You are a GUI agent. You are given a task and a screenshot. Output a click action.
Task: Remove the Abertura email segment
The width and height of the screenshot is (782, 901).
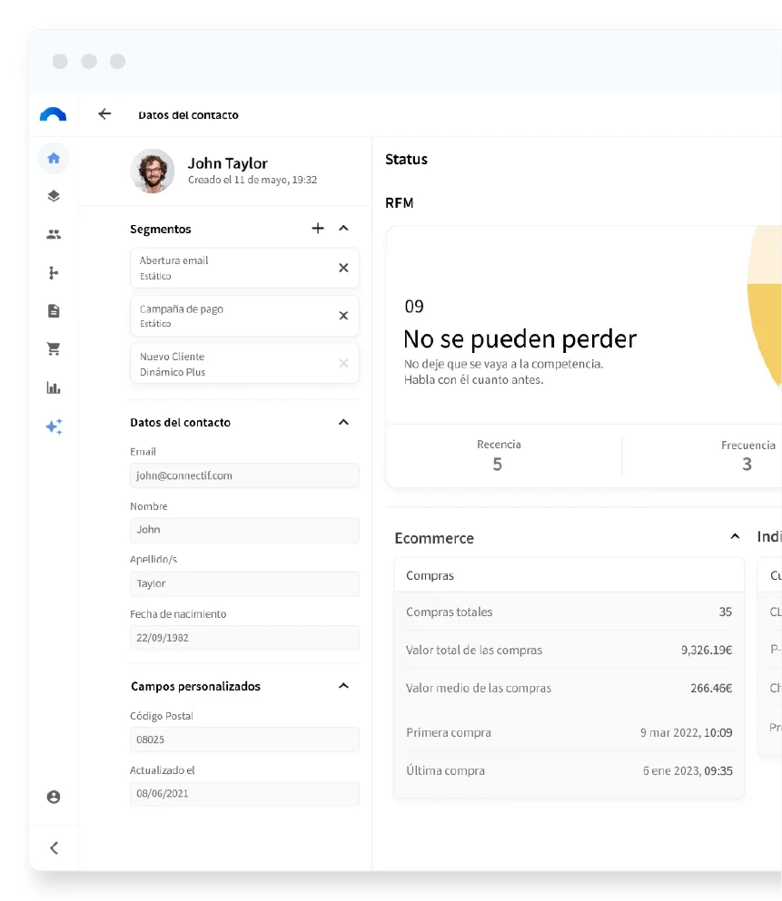(x=343, y=268)
